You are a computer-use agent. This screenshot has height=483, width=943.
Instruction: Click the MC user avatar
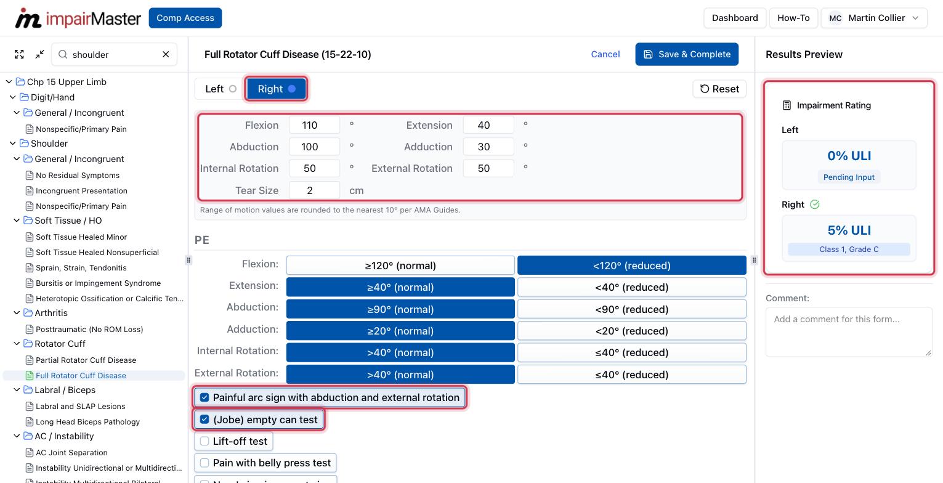tap(835, 18)
